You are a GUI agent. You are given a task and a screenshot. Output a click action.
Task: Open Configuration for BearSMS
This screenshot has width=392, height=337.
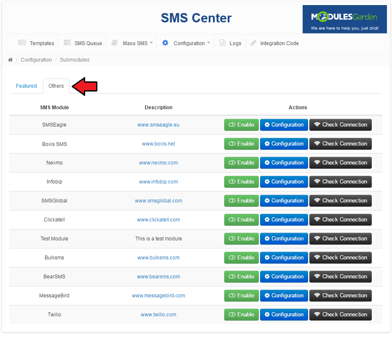(x=284, y=277)
